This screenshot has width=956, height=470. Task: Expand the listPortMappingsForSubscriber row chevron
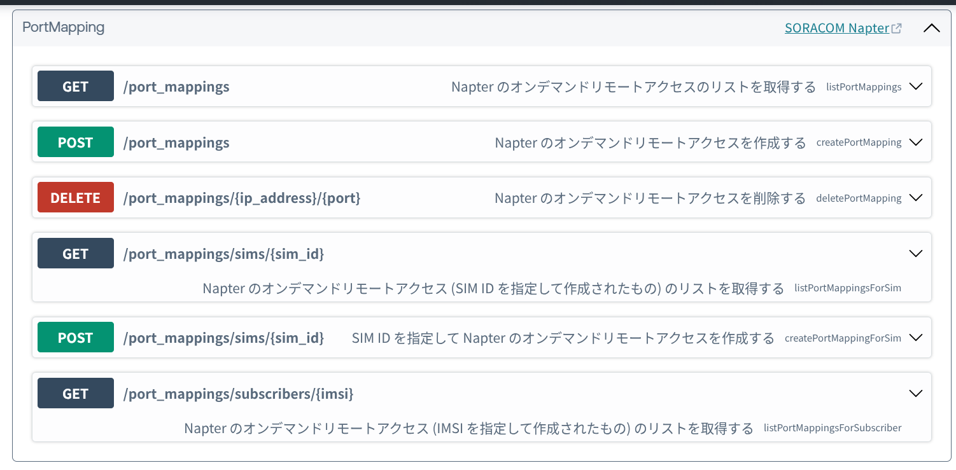point(916,394)
